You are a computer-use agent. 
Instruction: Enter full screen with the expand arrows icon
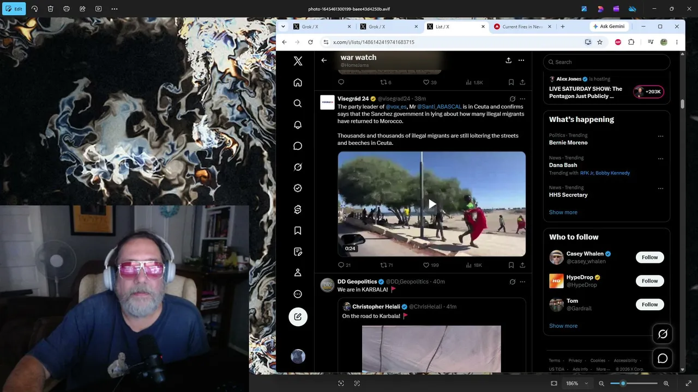688,383
